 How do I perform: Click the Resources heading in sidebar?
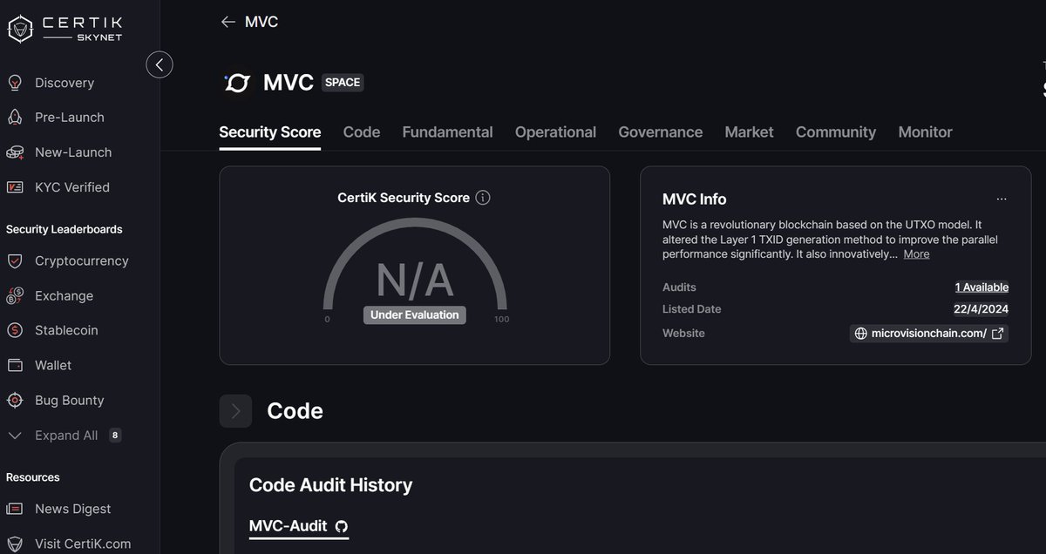pyautogui.click(x=33, y=477)
